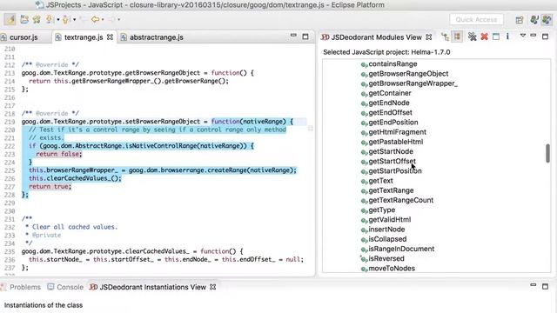Select getValidHtml in the modules tree

(x=389, y=220)
